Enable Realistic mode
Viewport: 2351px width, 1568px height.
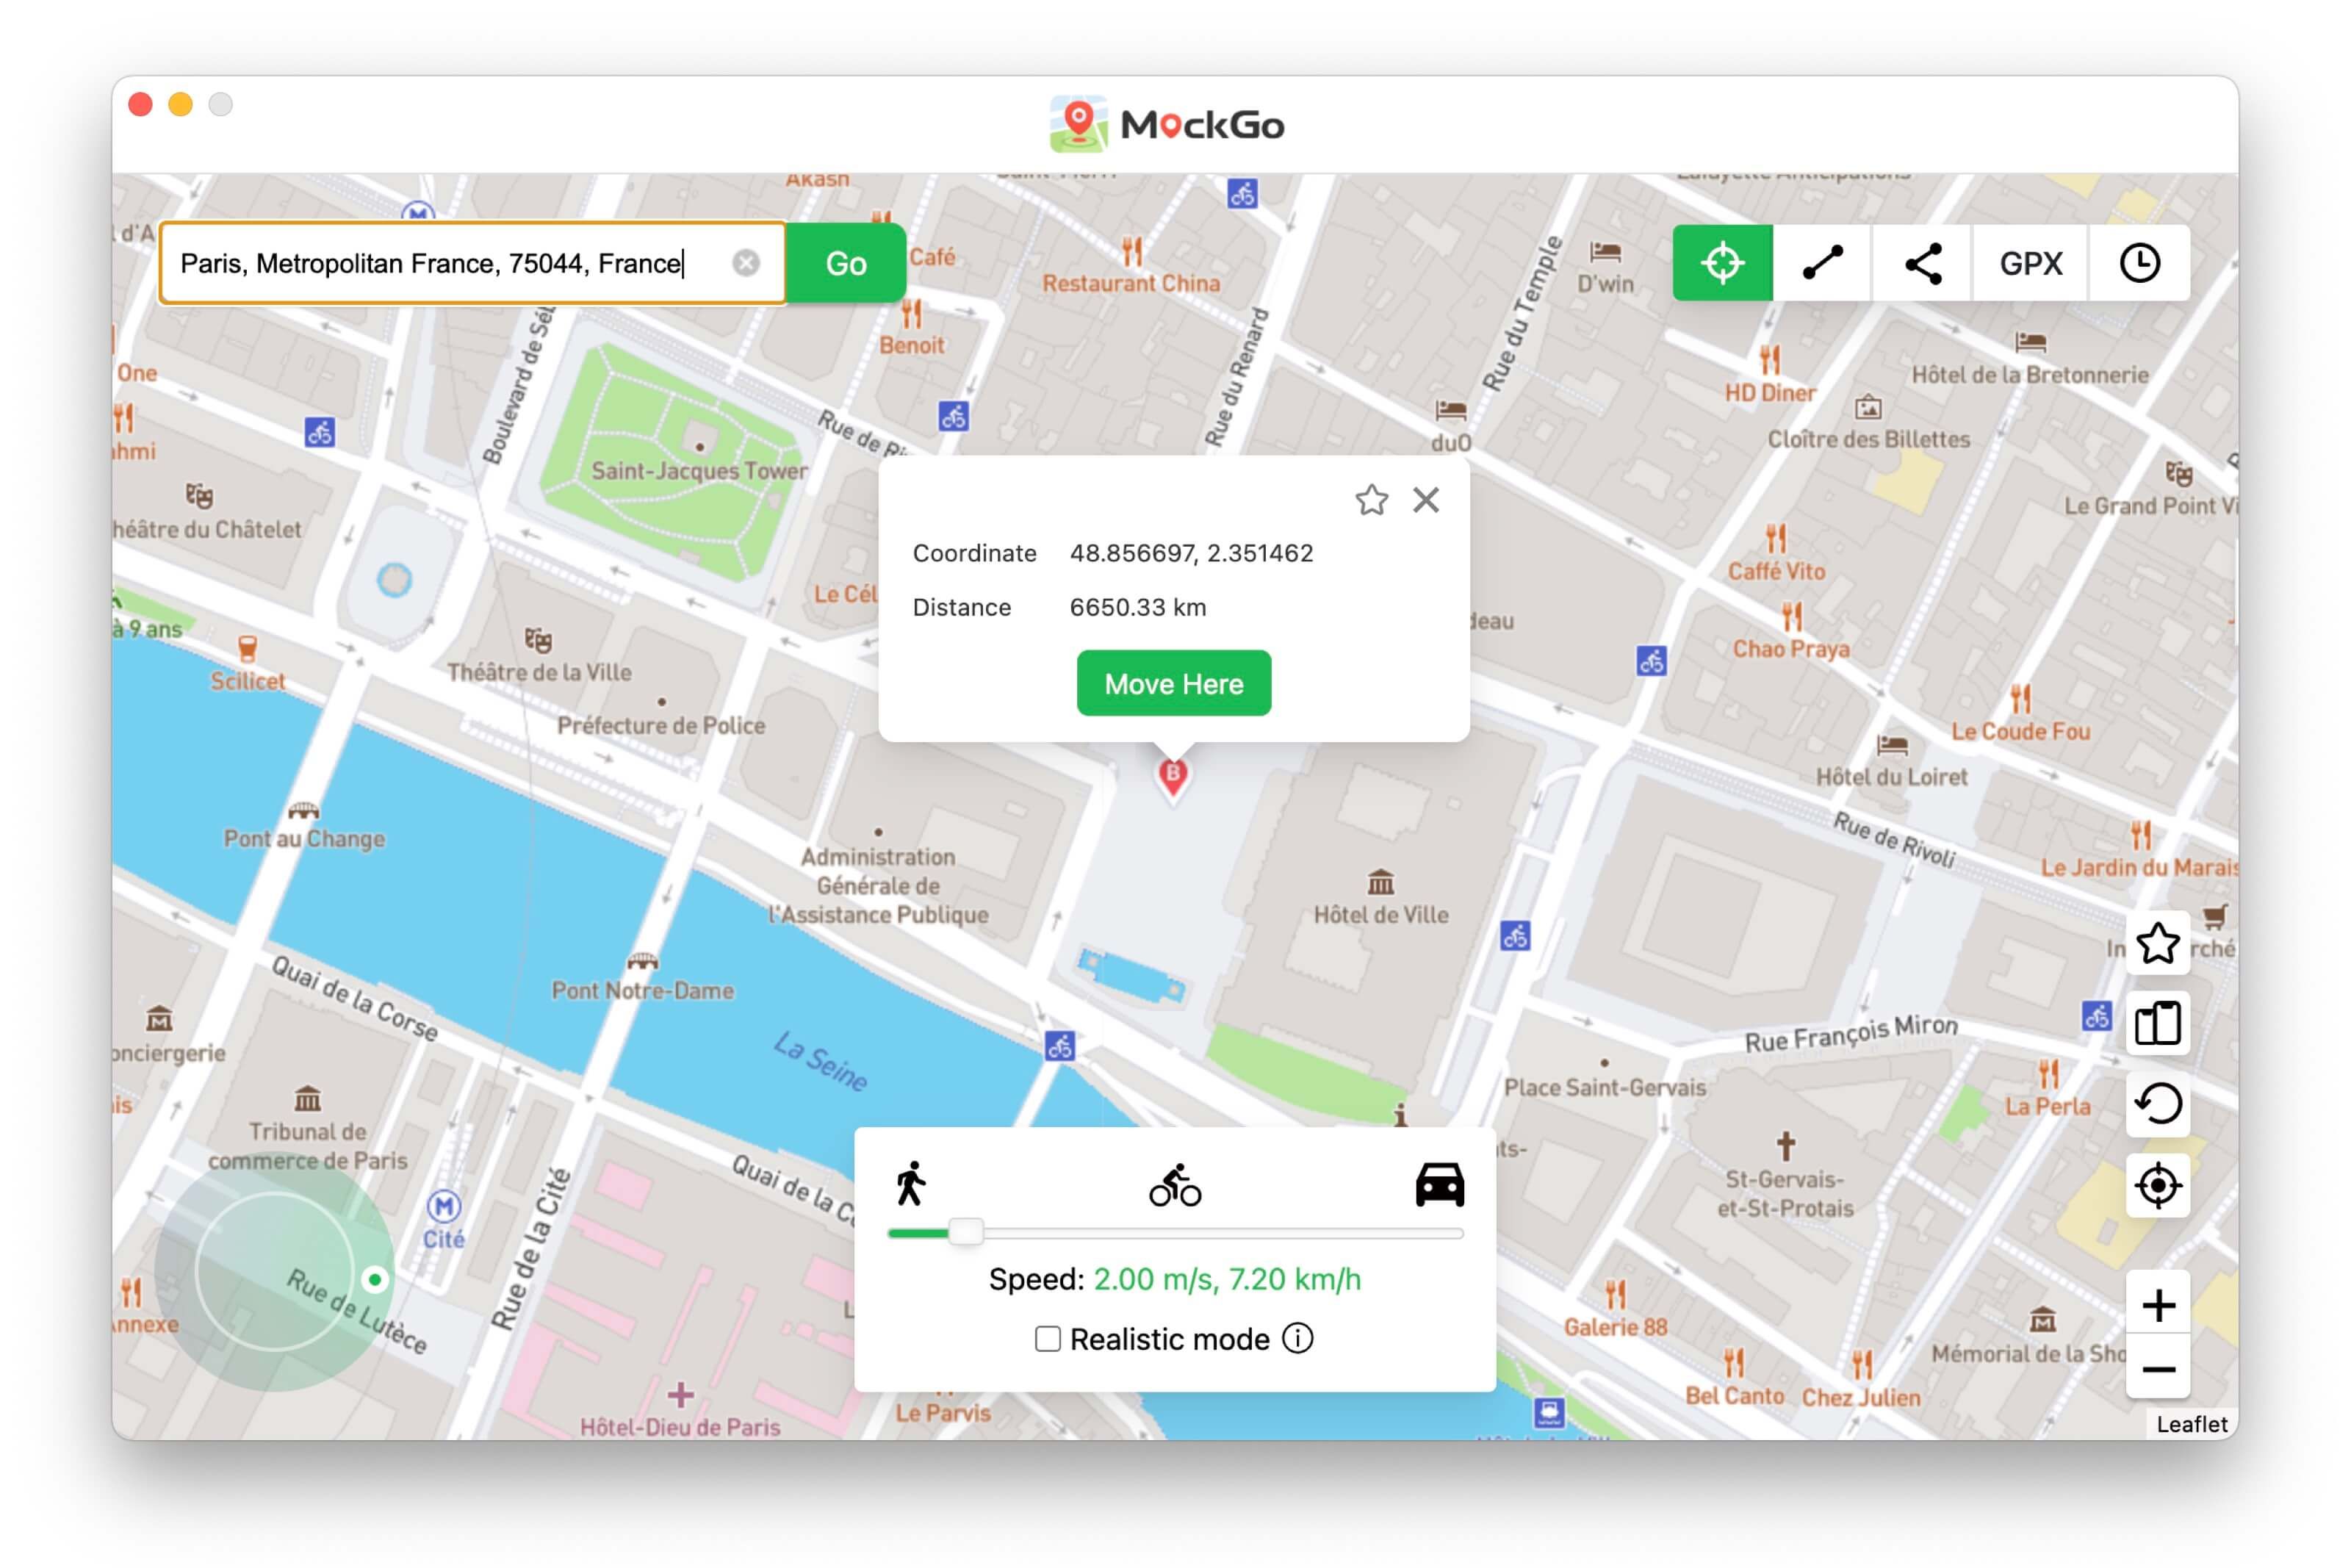tap(1048, 1338)
